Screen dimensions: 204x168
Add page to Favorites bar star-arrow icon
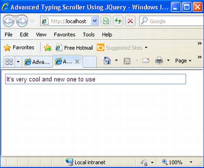pos(48,48)
